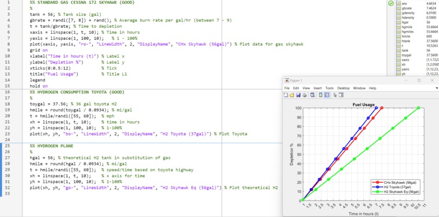Screen dimensions: 439x217
Task: Click 'hgal = 56;' on line 27
Action: [42, 158]
